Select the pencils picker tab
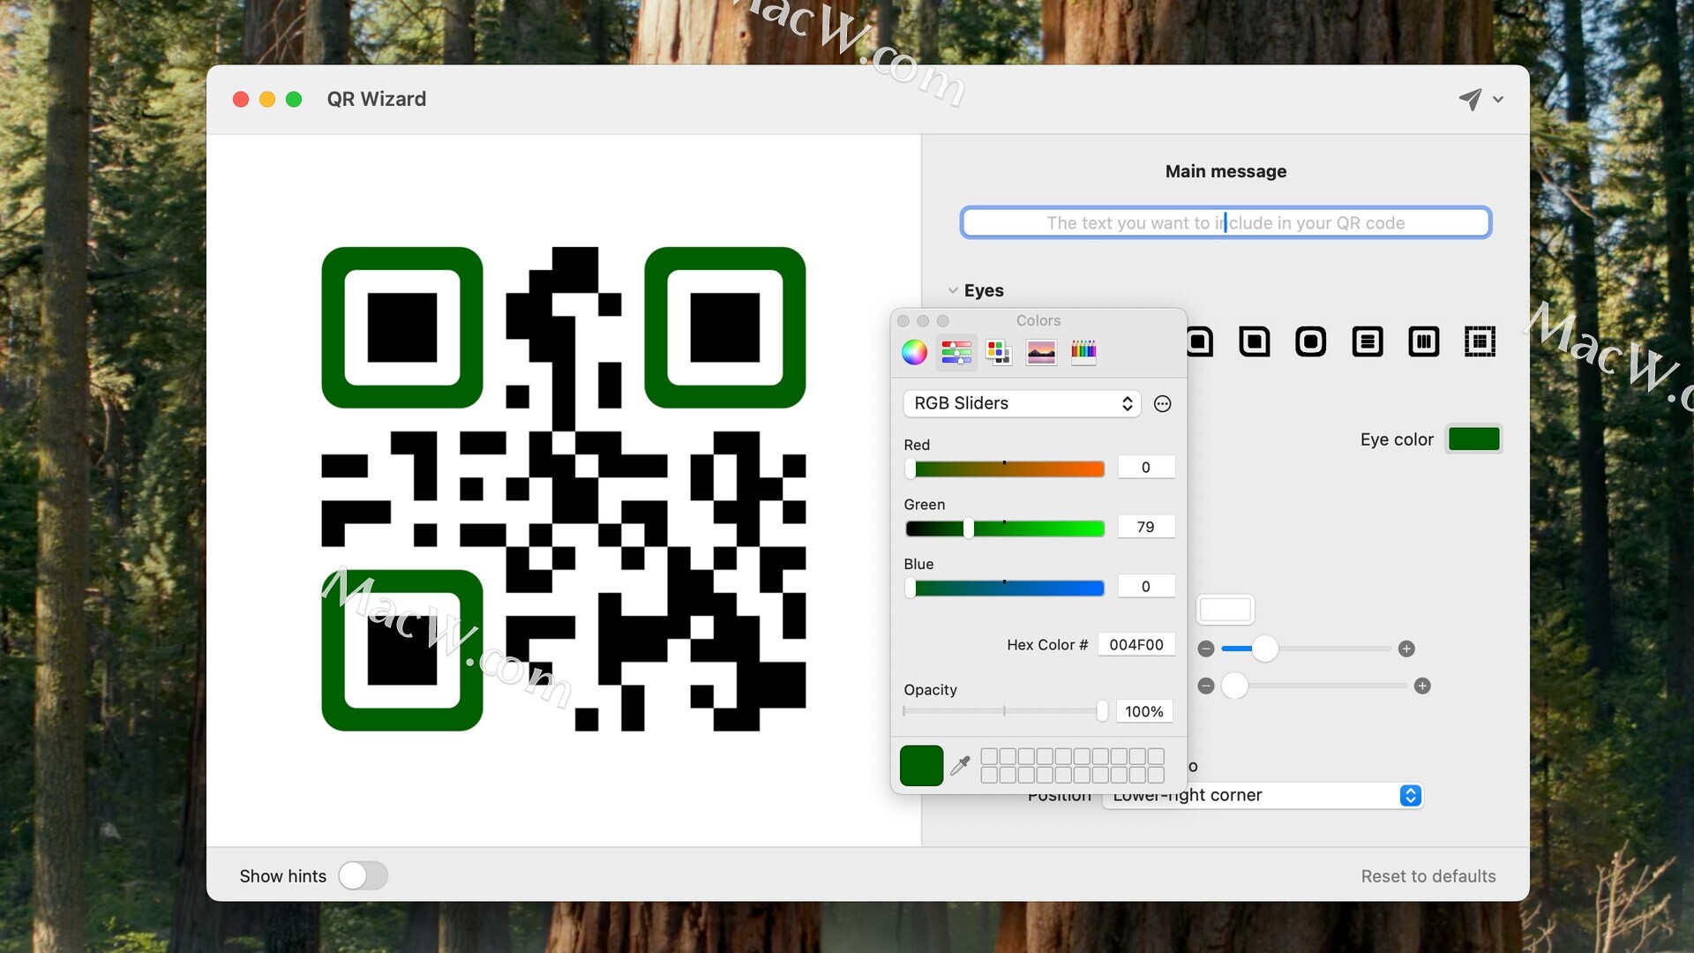 coord(1083,352)
